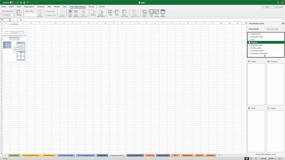Image resolution: width=285 pixels, height=160 pixels.
Task: Switch to Page Layout view icon in status bar
Action: pyautogui.click(x=251, y=159)
